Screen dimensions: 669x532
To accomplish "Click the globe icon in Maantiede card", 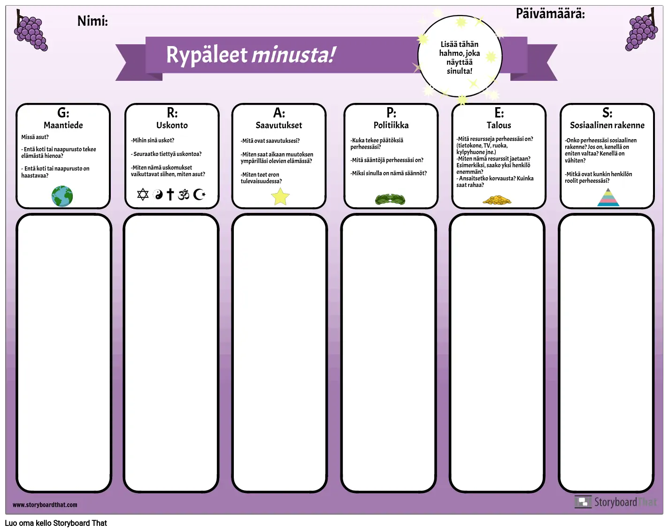I will pos(62,196).
